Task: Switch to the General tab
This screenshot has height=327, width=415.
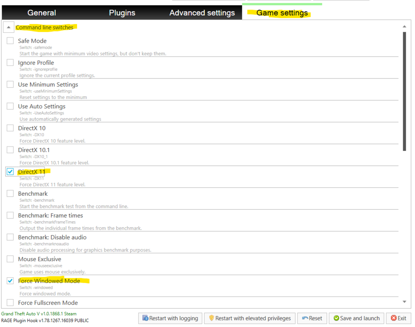Action: (41, 13)
